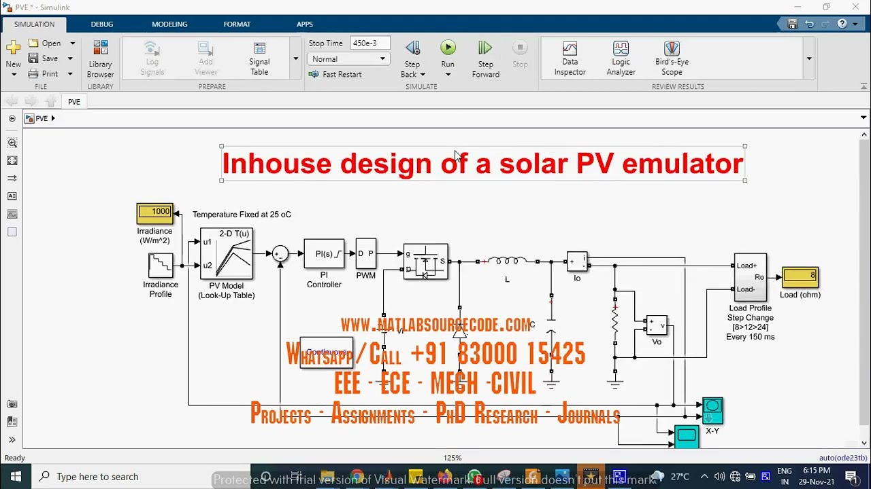Click the title annotation Inhouse design
Image resolution: width=871 pixels, height=489 pixels.
483,164
